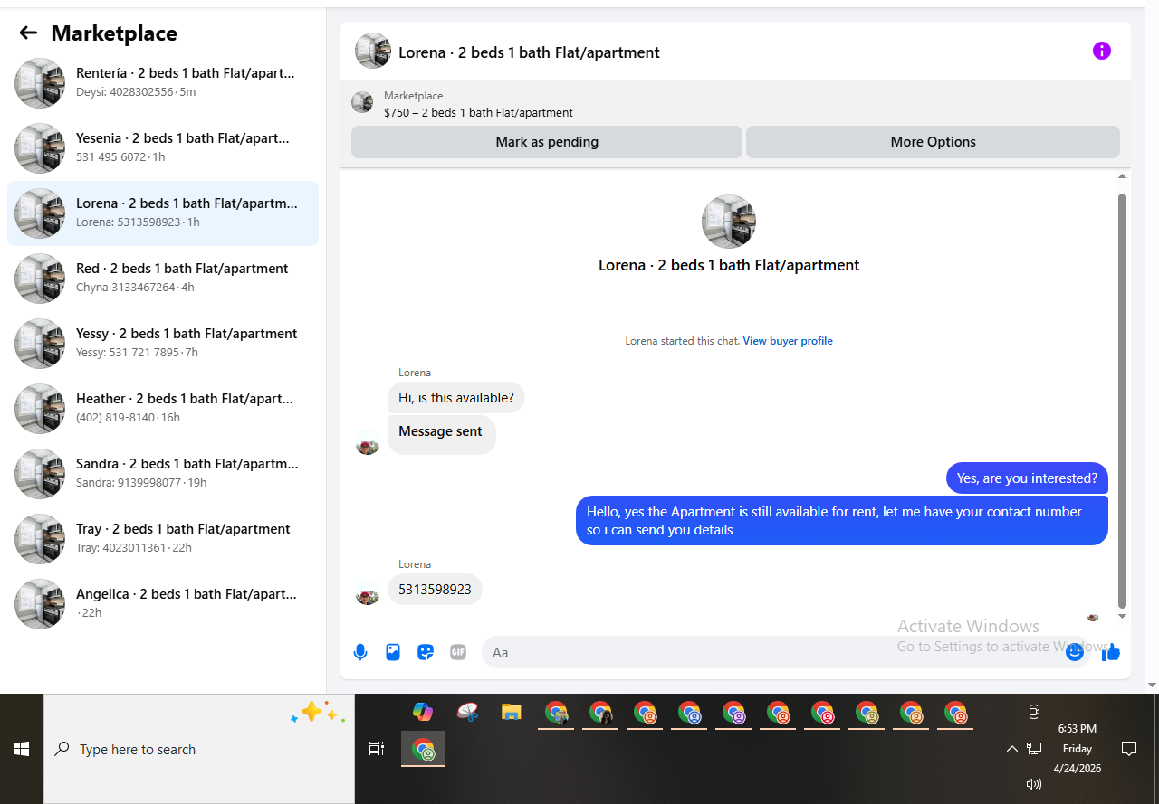Send a thumbs-up like
The width and height of the screenshot is (1159, 804).
click(x=1111, y=652)
